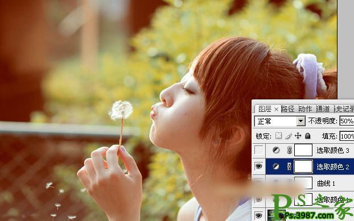Close the 图层 tab with its X
354x221 pixels.
coord(277,110)
